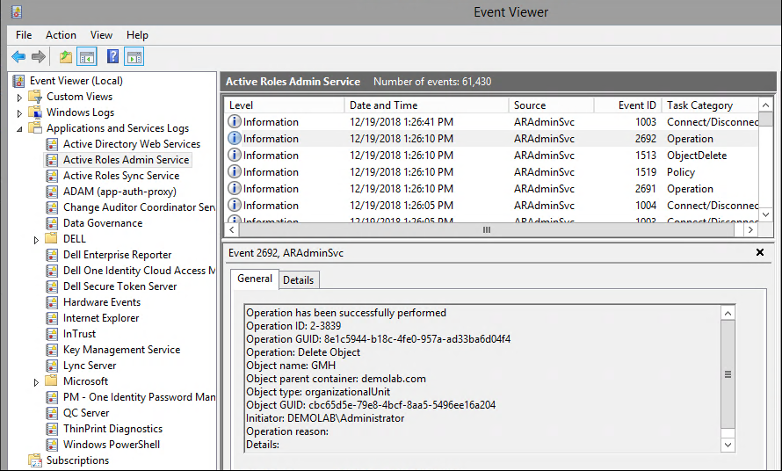
Task: Click the Back arrow toolbar icon
Action: [x=18, y=57]
